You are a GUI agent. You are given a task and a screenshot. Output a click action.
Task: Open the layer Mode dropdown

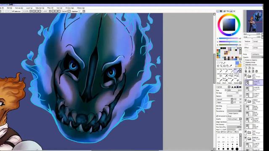pos(257,54)
